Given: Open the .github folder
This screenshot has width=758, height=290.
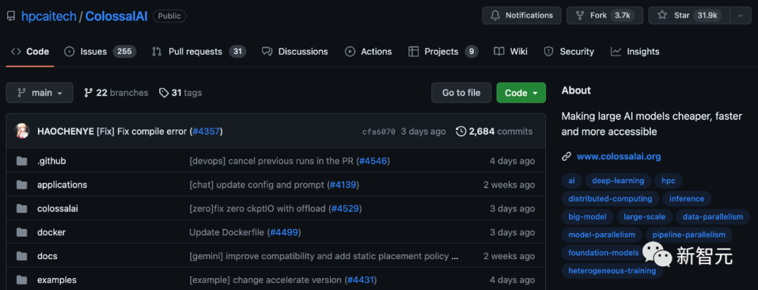Looking at the screenshot, I should (51, 161).
